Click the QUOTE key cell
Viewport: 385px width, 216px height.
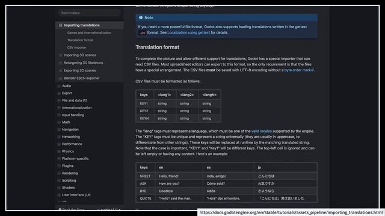click(x=146, y=199)
